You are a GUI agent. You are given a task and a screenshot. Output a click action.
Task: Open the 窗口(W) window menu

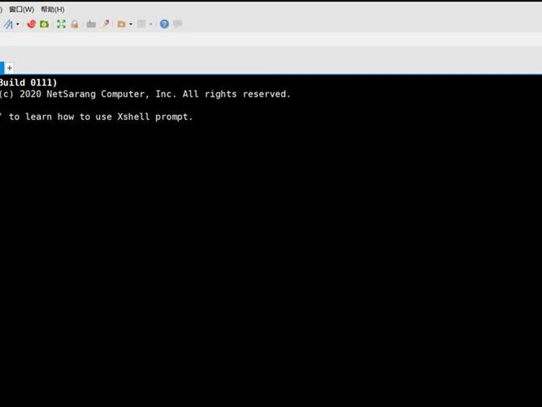[22, 9]
